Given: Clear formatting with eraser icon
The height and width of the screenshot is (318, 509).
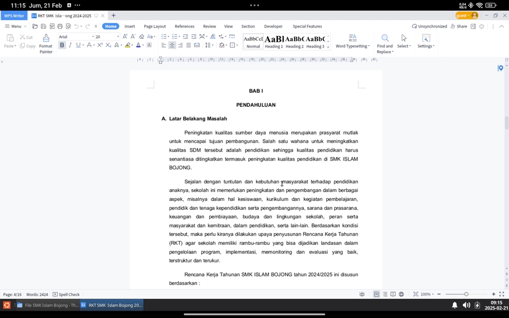Looking at the screenshot, I should [x=142, y=37].
